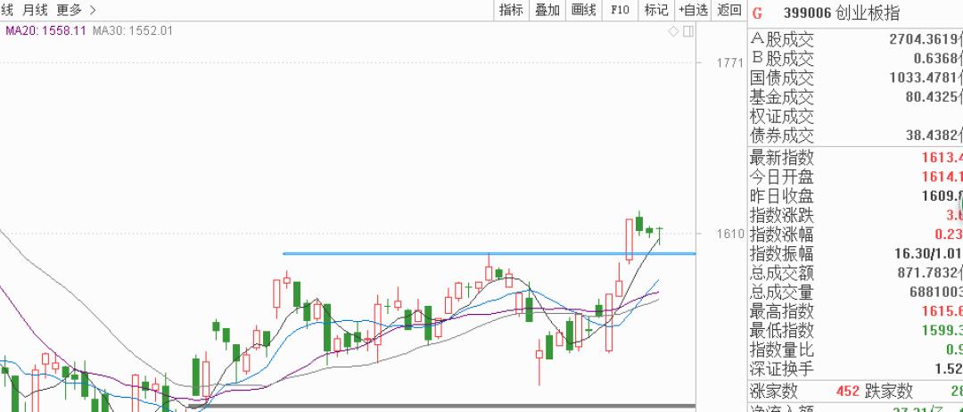Click the 最新指数 row
This screenshot has width=963, height=412.
point(782,157)
